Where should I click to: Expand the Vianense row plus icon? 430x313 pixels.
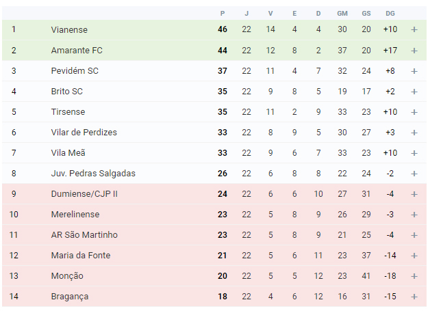pyautogui.click(x=414, y=29)
